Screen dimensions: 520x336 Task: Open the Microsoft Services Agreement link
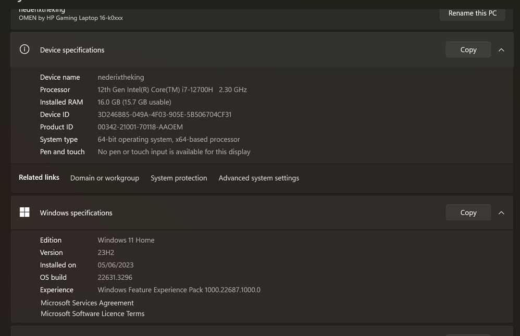click(x=87, y=303)
